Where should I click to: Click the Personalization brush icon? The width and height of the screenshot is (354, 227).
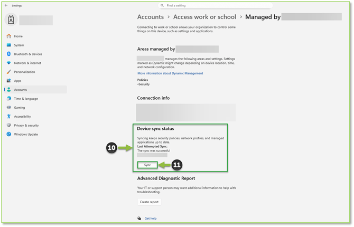[x=9, y=72]
